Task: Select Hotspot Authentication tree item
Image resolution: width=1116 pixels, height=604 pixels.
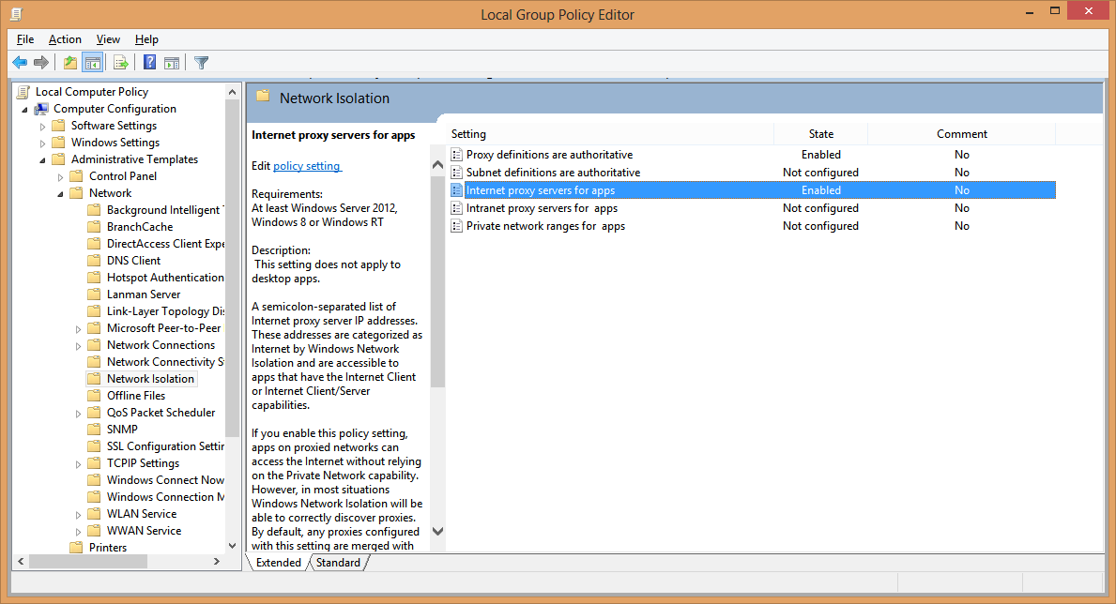Action: coord(165,278)
